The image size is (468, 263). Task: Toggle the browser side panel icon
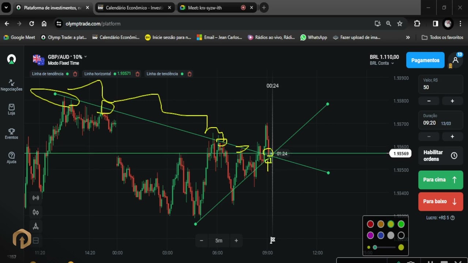[435, 23]
